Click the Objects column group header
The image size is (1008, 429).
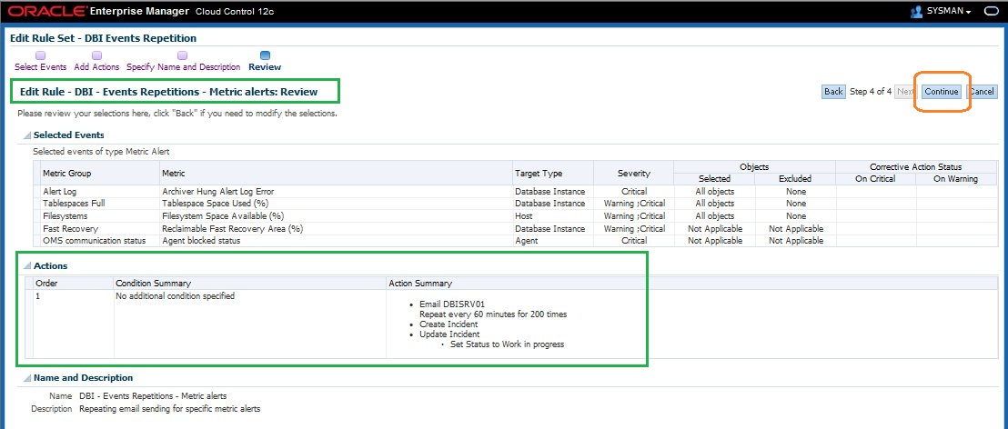754,167
